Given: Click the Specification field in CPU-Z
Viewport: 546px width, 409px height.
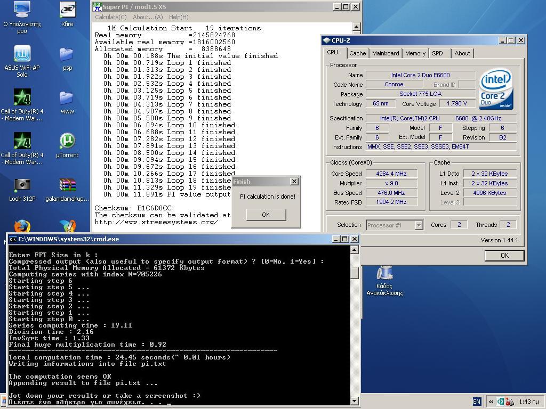Looking at the screenshot, I should coord(441,118).
